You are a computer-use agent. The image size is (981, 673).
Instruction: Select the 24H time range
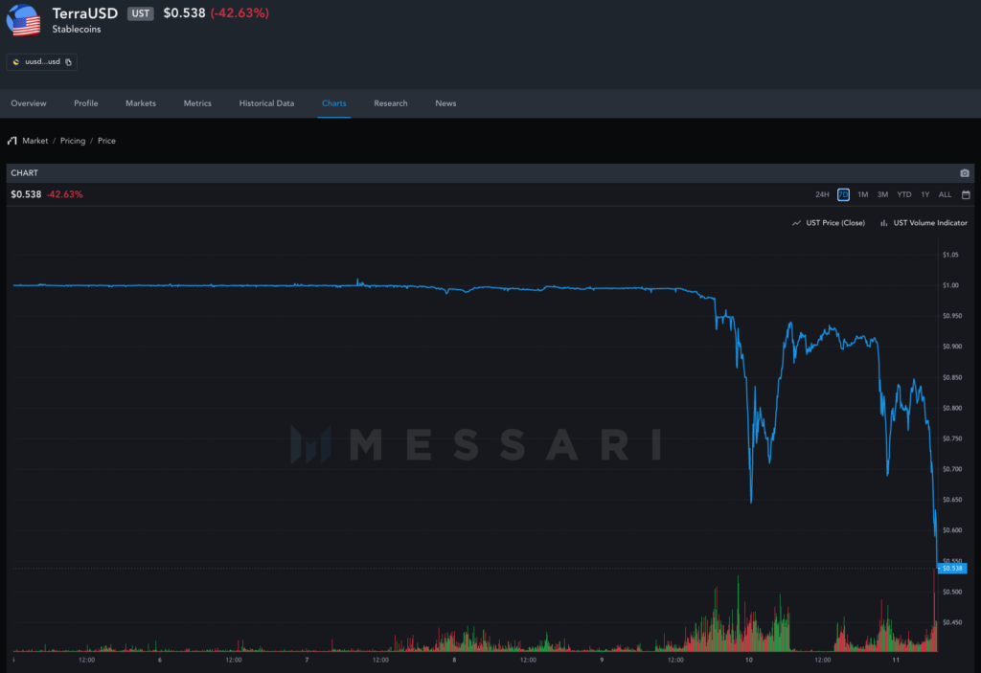(822, 194)
